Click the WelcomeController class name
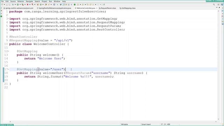 pyautogui.click(x=49, y=44)
